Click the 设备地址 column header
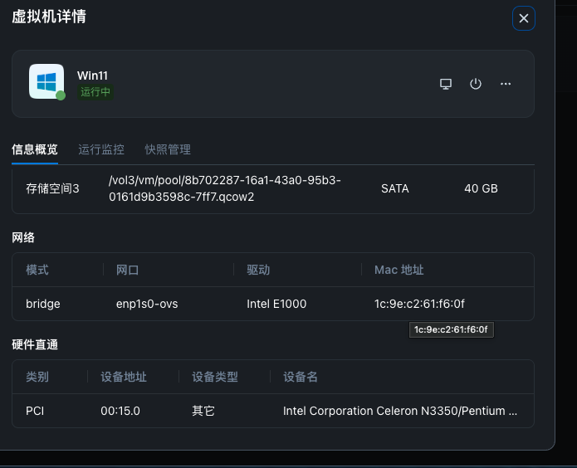 coord(124,377)
